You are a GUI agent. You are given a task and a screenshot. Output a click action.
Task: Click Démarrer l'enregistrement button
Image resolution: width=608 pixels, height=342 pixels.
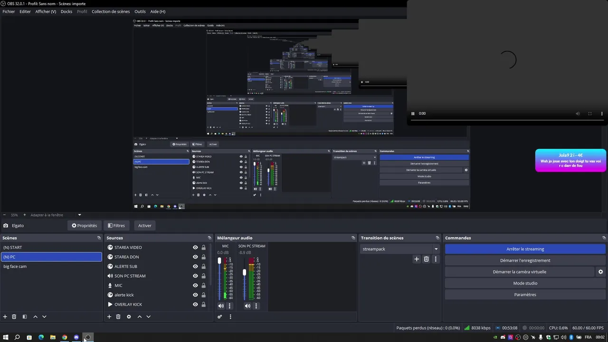(x=525, y=260)
